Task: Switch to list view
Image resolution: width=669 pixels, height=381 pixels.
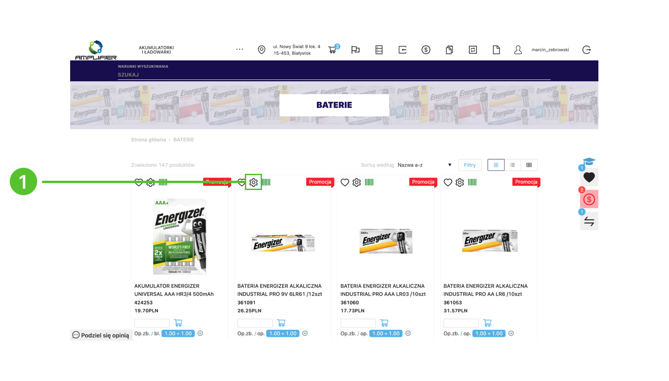Action: (512, 165)
